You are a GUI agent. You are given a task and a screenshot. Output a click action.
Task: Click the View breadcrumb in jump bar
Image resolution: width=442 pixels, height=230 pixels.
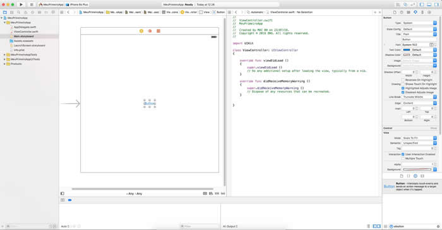click(x=205, y=13)
